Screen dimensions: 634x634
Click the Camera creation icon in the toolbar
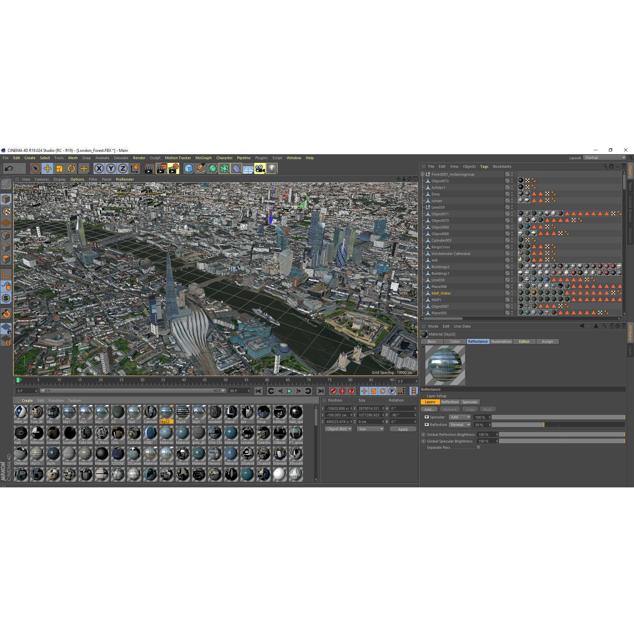tap(260, 168)
